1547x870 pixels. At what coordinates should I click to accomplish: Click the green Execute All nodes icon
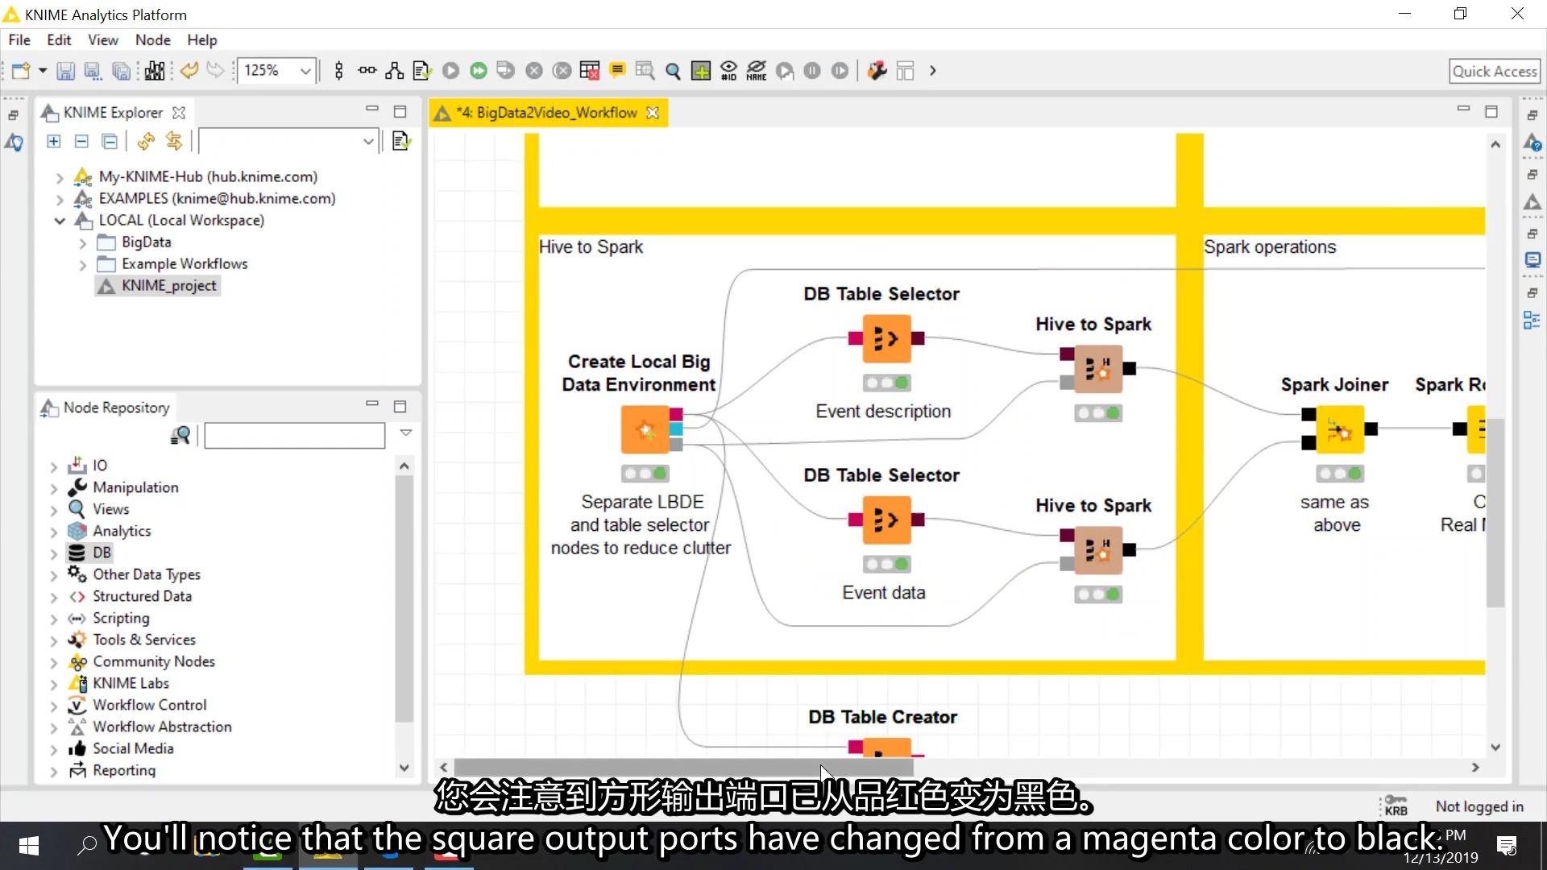coord(479,71)
